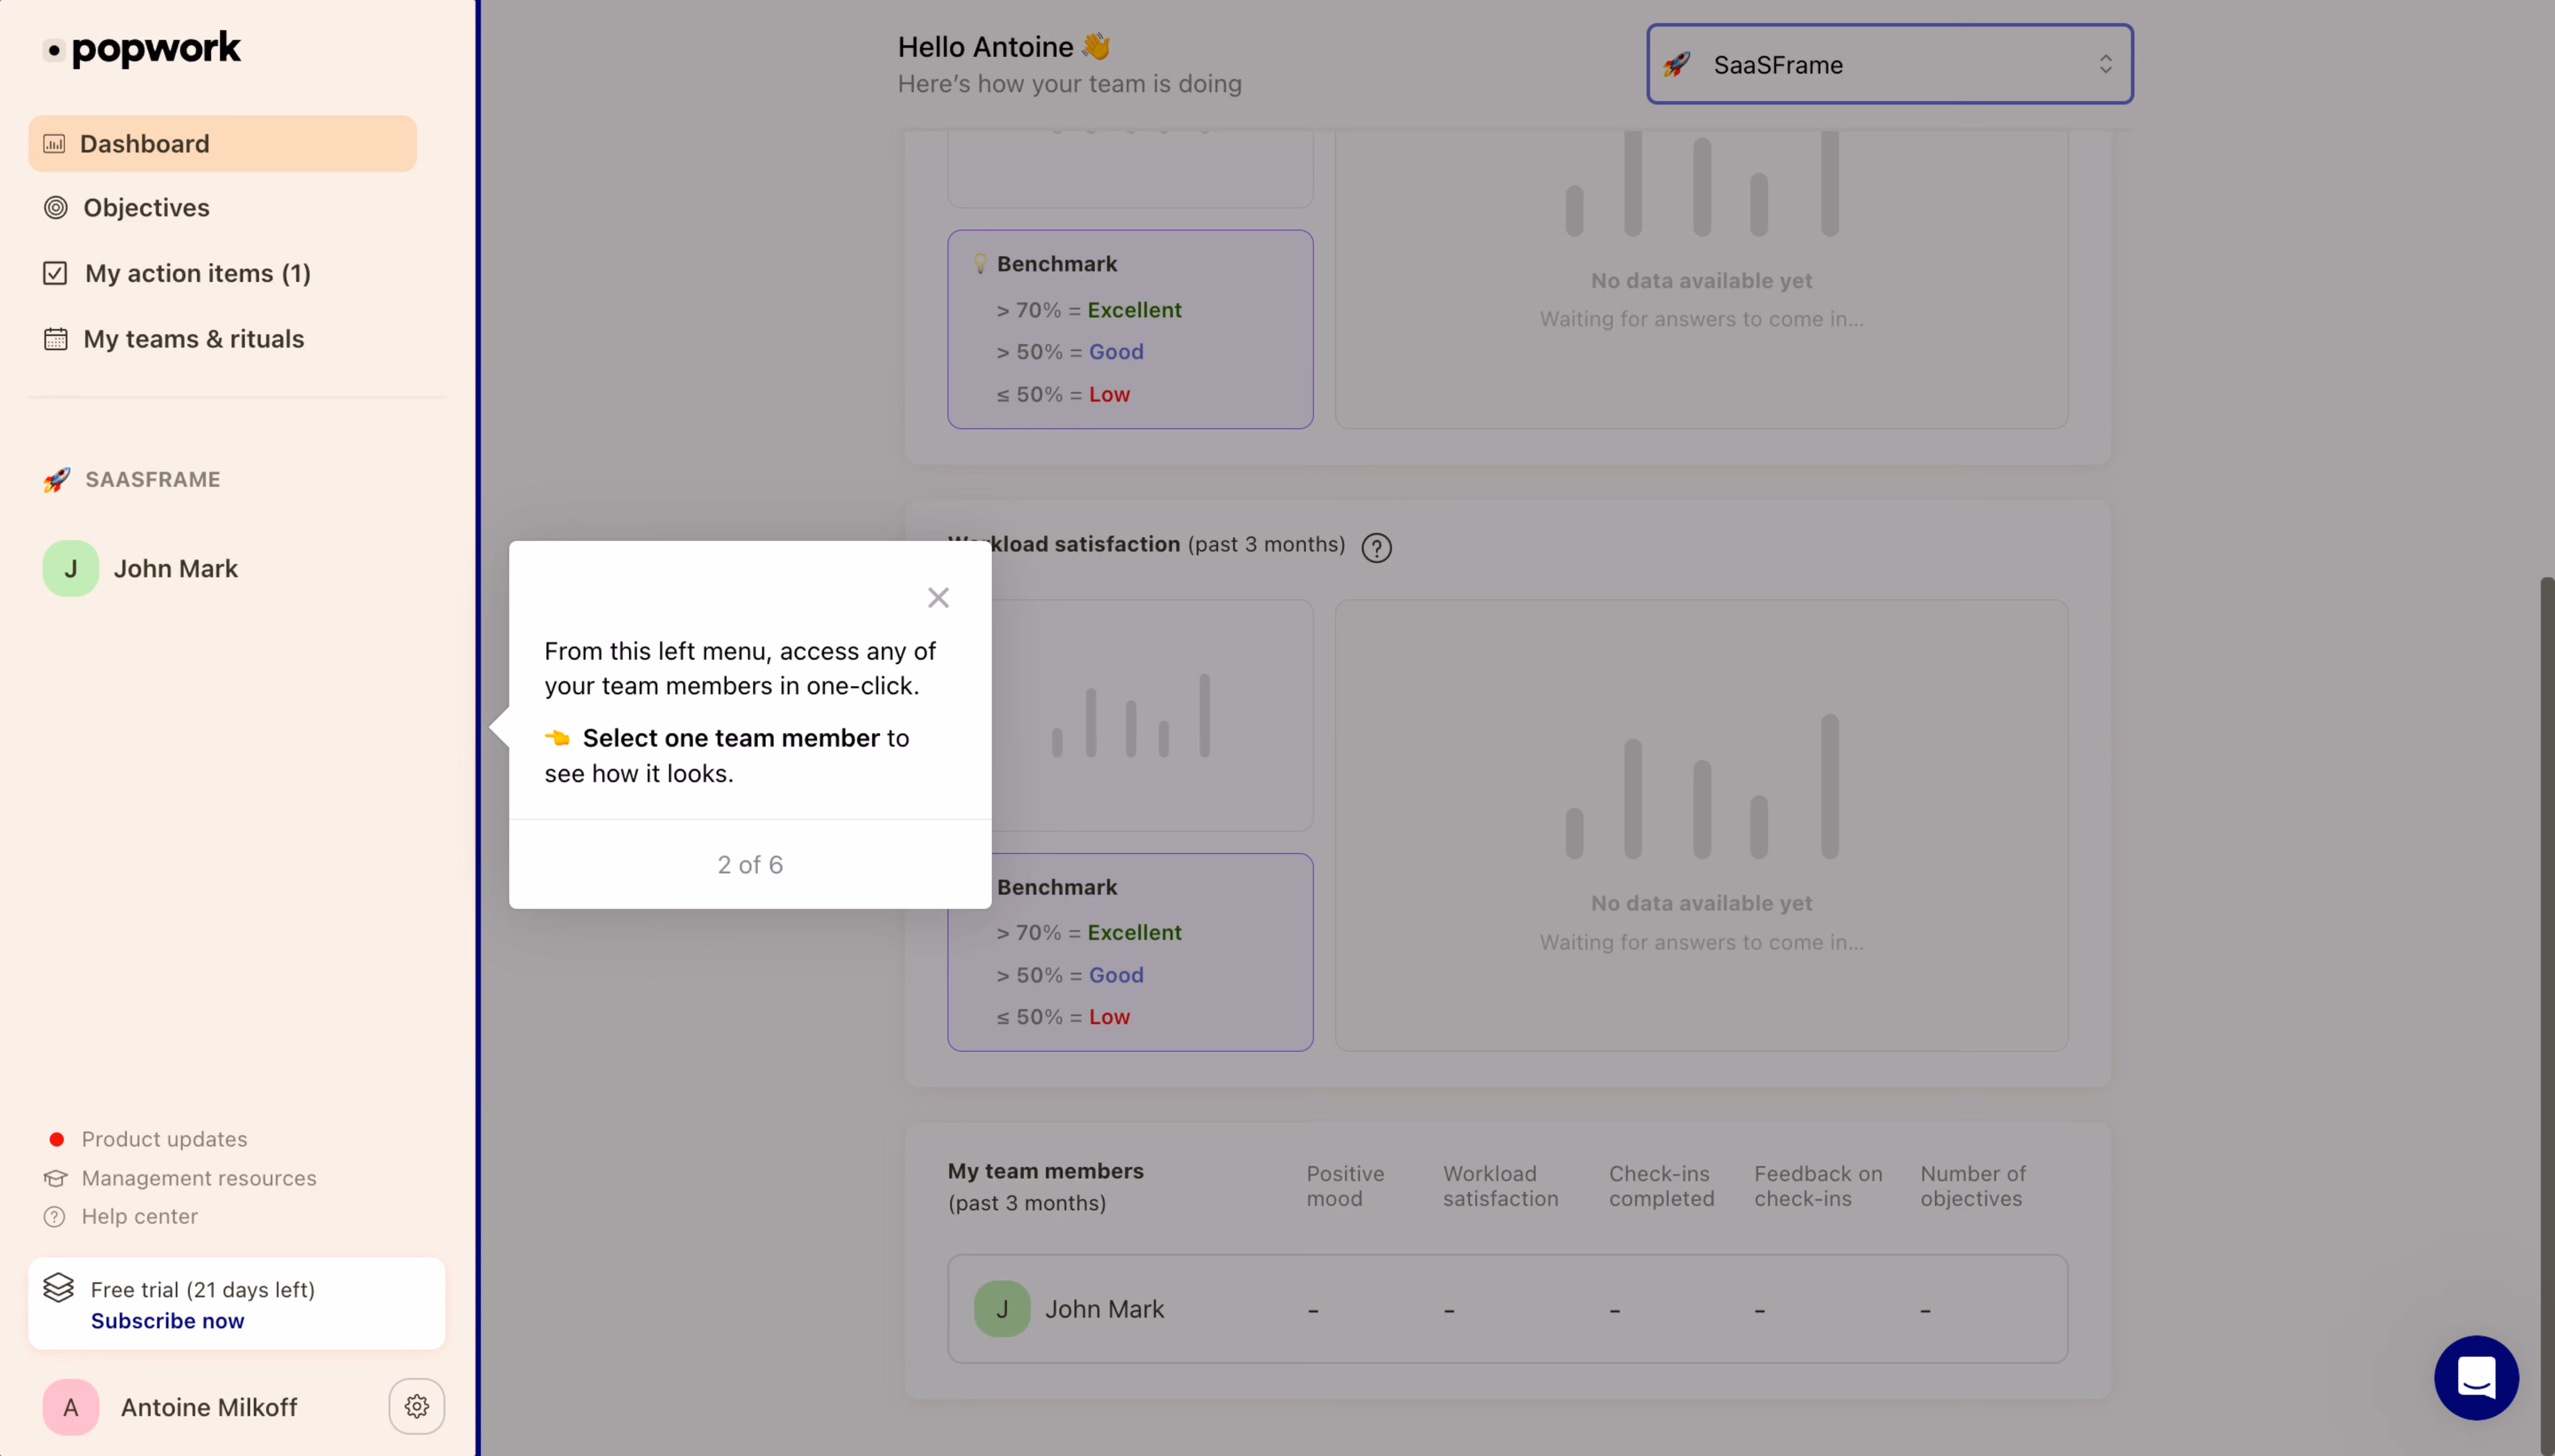Open the chat support bubble icon
Viewport: 2555px width, 1456px height.
point(2476,1377)
